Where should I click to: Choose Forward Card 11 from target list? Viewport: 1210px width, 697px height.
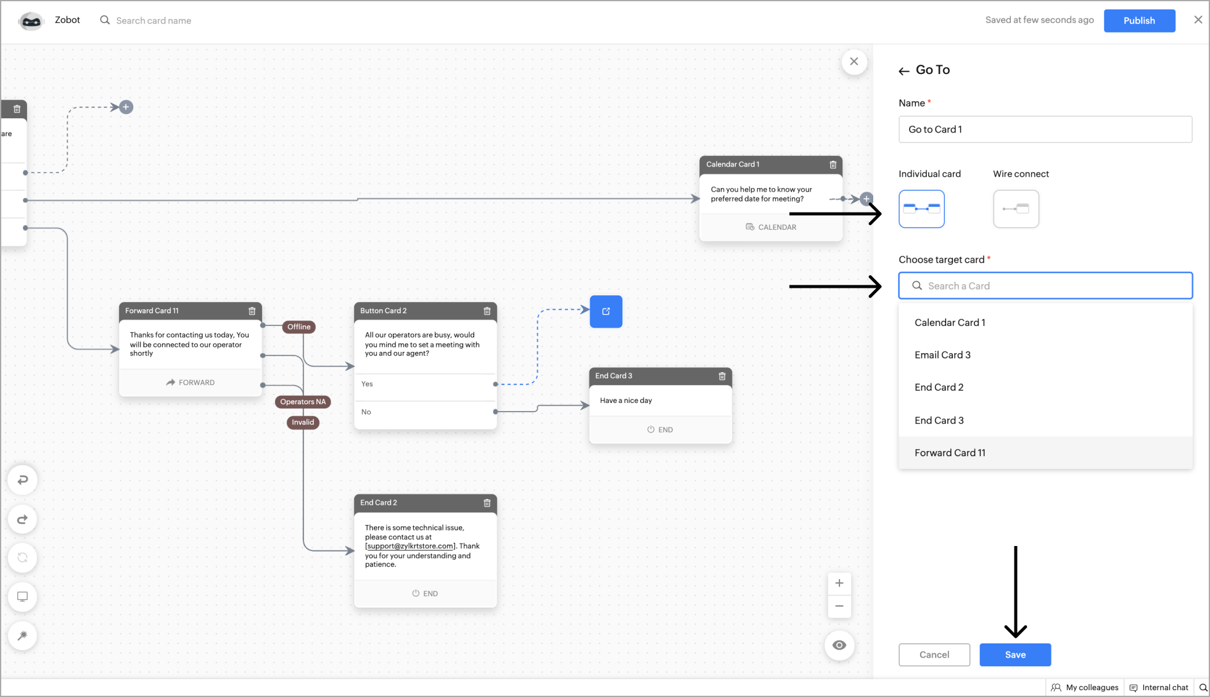950,453
